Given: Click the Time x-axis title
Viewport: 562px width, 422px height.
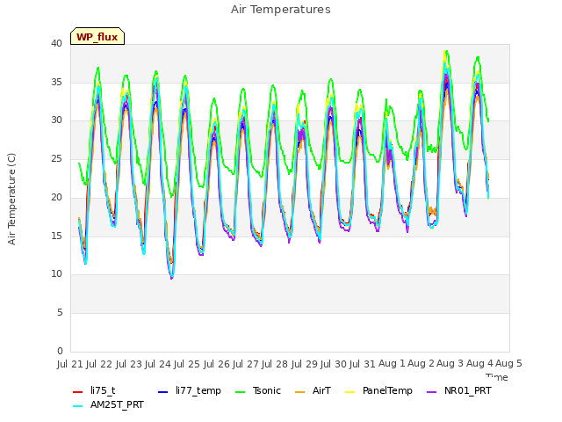Looking at the screenshot, I should pos(497,377).
